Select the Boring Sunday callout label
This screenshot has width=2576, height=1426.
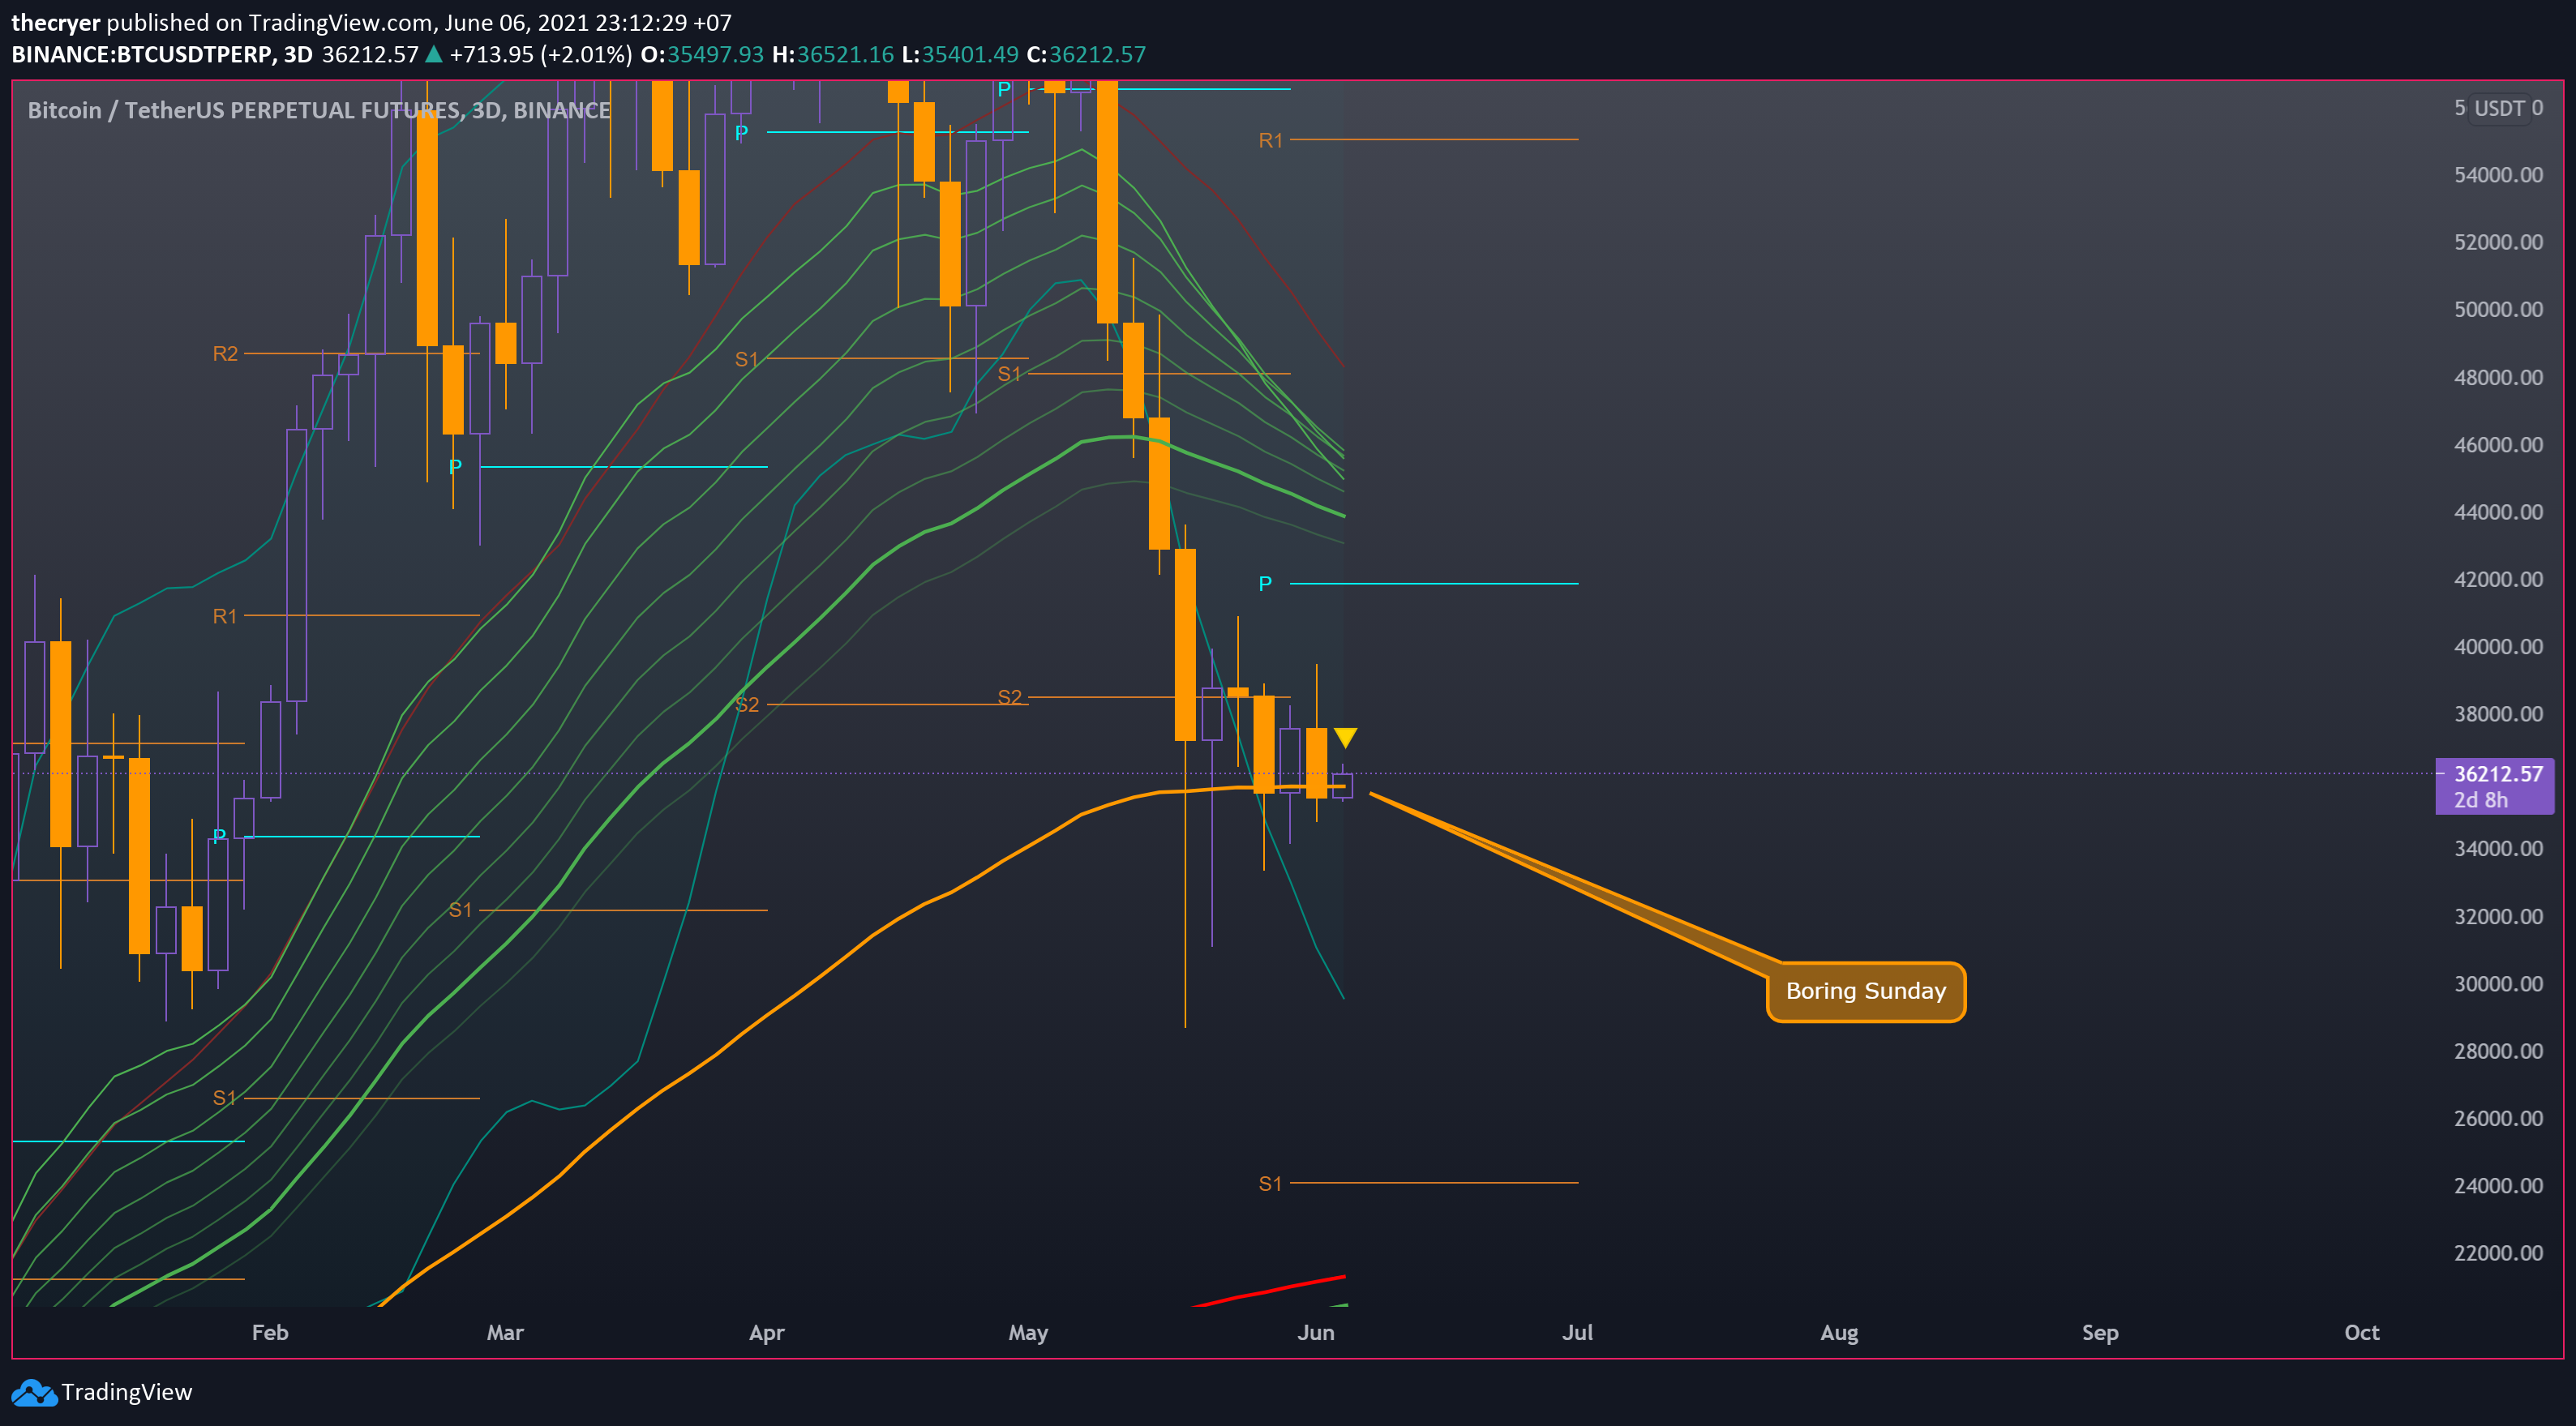pyautogui.click(x=1865, y=991)
